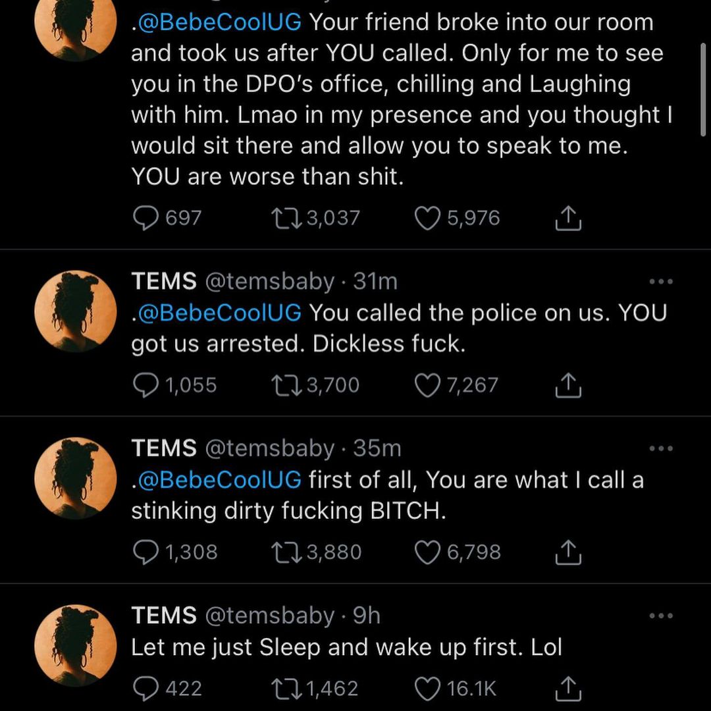The image size is (711, 711).
Task: Open more options on the 9h tweet
Action: tap(660, 616)
